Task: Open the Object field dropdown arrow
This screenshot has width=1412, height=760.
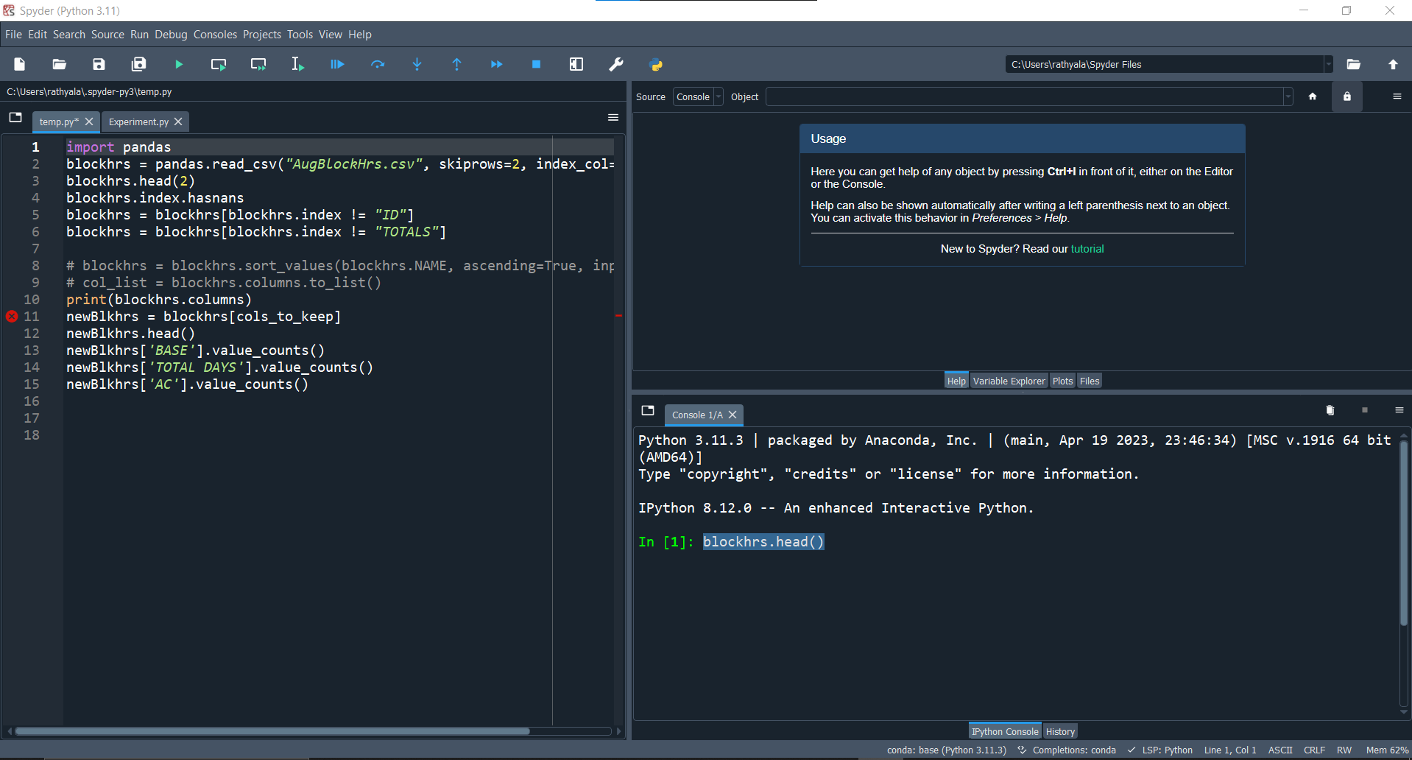Action: [1286, 96]
